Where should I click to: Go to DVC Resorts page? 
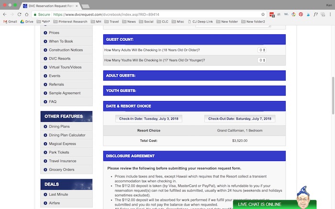60,58
